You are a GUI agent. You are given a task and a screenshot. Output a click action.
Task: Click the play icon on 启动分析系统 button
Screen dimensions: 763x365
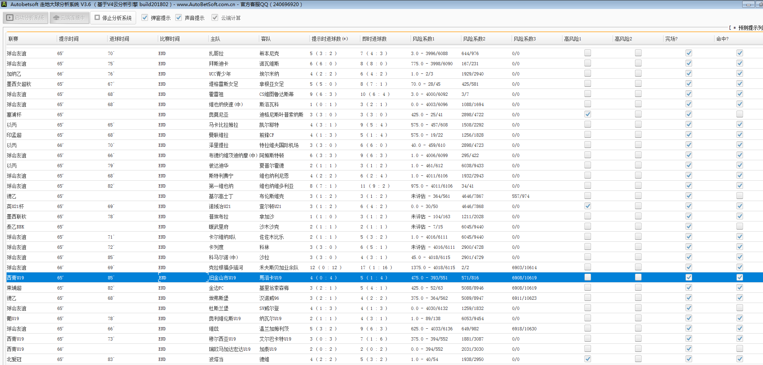[9, 18]
